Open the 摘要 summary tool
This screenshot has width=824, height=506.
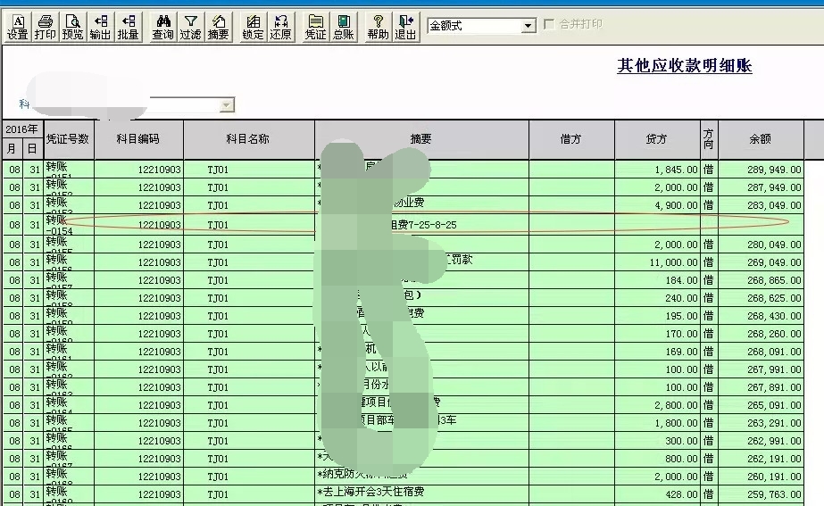(x=218, y=27)
